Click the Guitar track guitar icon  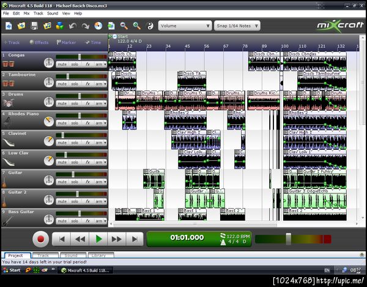tap(4, 182)
